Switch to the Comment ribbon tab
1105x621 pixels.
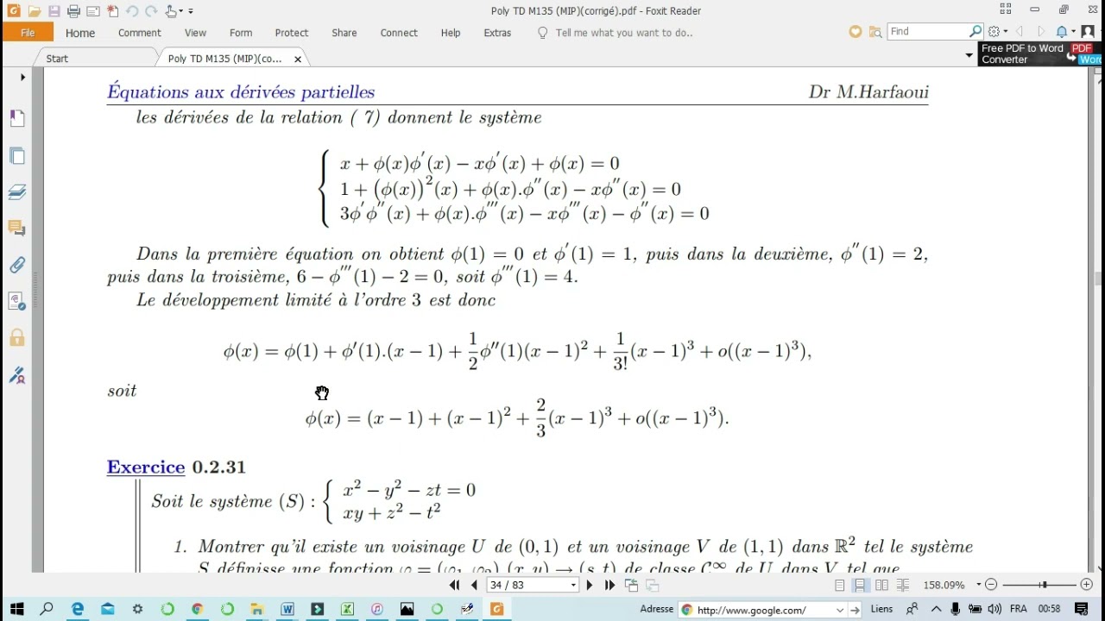(140, 33)
